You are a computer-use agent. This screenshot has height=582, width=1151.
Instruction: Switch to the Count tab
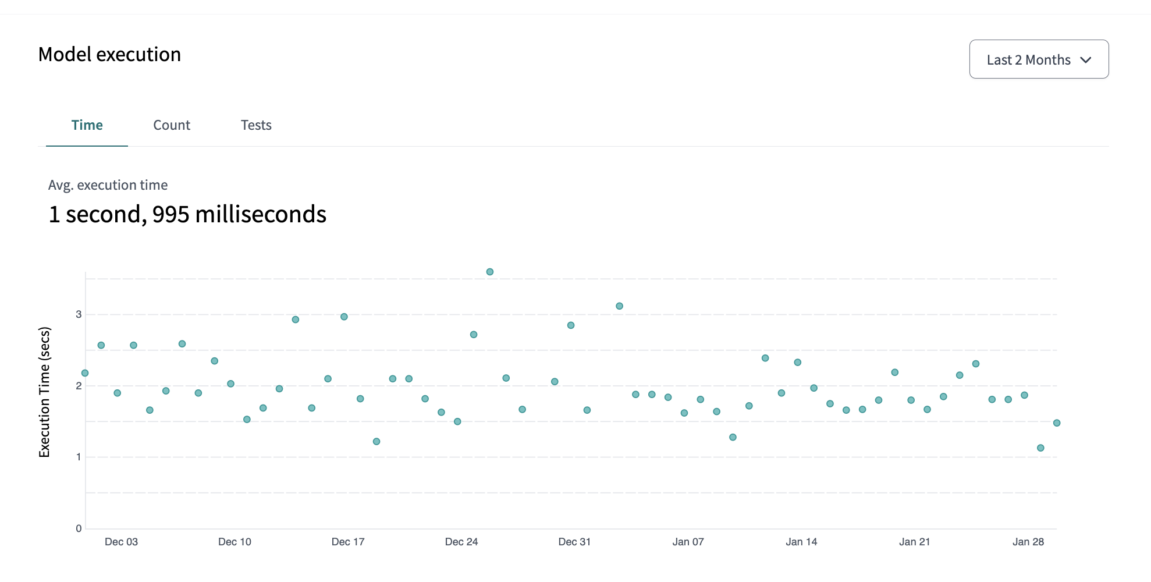pyautogui.click(x=172, y=125)
